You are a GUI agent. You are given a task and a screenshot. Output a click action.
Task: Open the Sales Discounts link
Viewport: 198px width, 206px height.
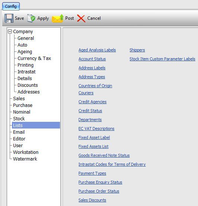pos(92,200)
